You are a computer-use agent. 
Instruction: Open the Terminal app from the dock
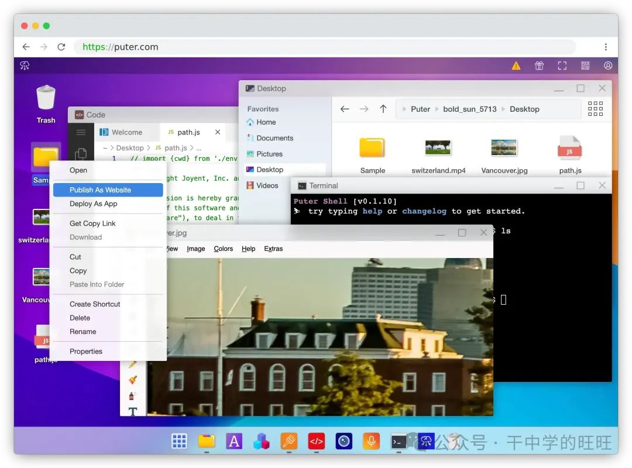click(399, 441)
